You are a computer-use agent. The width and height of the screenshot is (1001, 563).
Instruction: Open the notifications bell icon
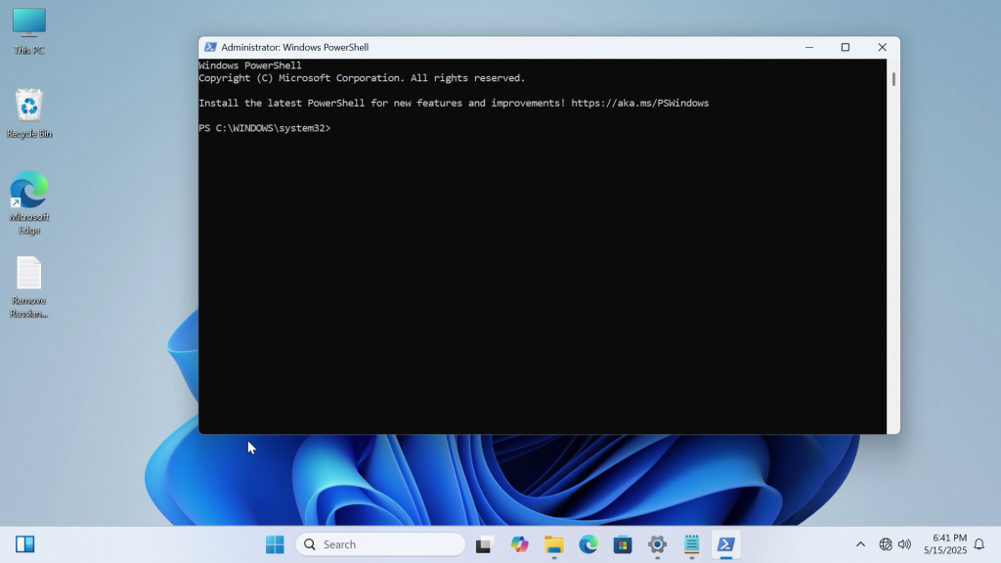click(979, 544)
